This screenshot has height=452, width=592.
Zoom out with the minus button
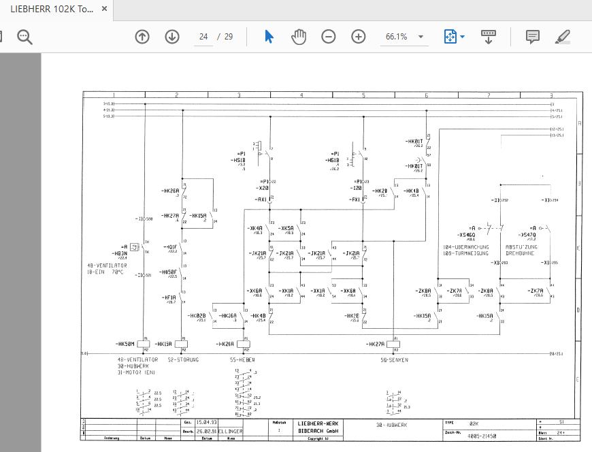[329, 37]
